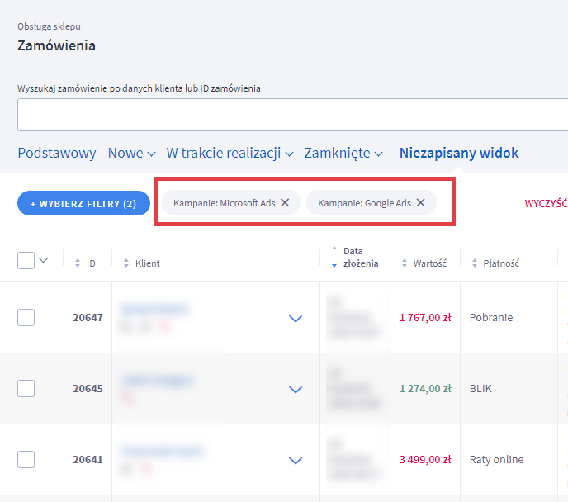Select order 20647 checkbox
This screenshot has height=502, width=568.
coord(26,317)
